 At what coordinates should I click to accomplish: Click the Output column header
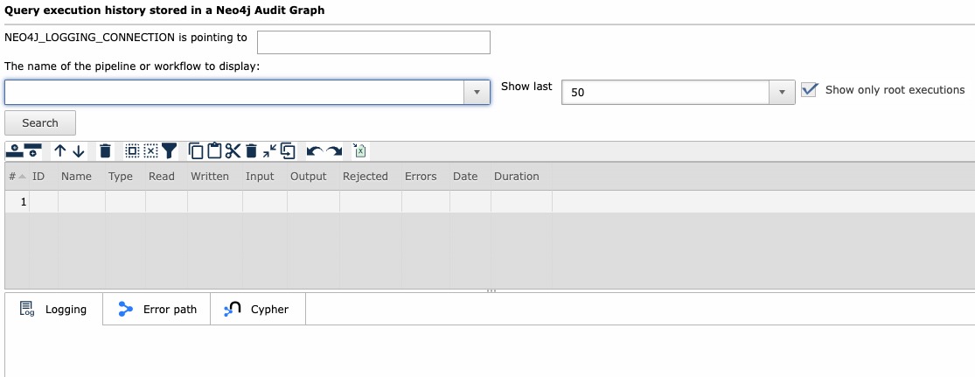coord(313,176)
